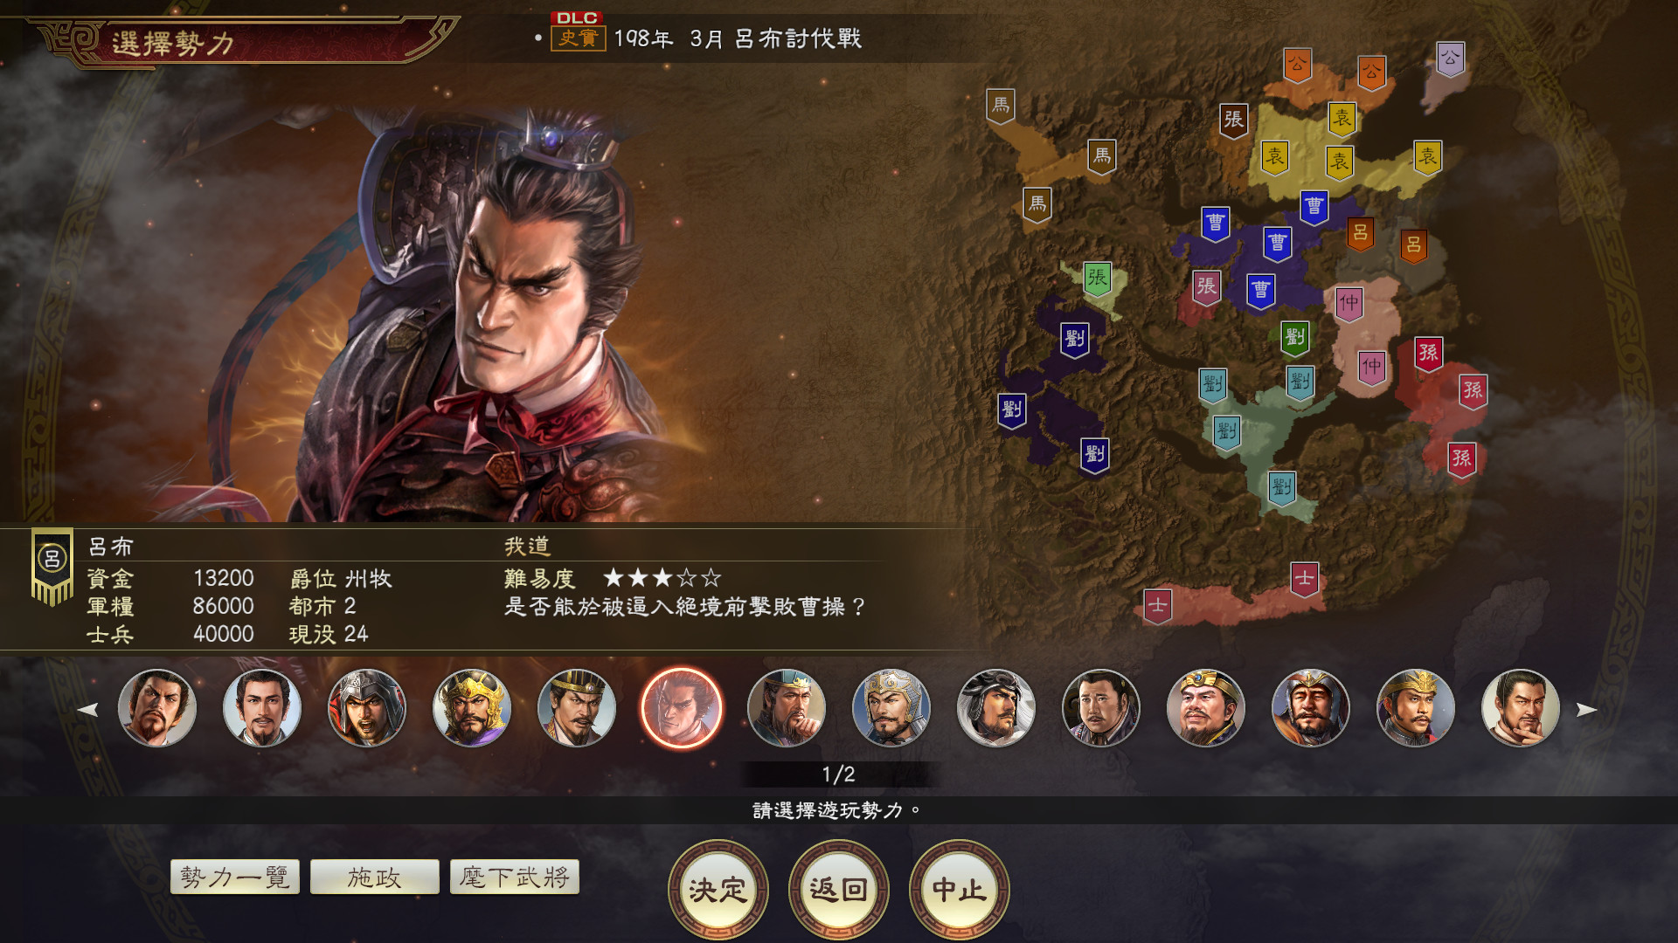Click the 決定 confirm button
The image size is (1678, 943).
click(718, 889)
